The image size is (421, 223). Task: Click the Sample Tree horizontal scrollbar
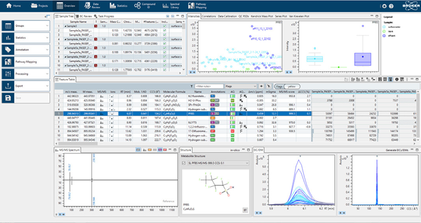93,73
